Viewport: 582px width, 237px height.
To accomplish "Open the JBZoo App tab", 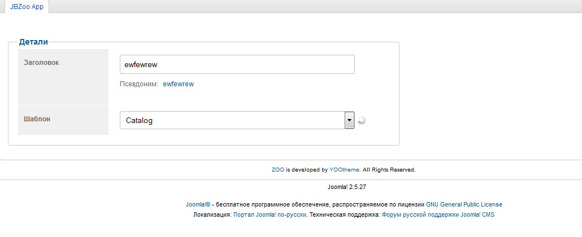I will [x=27, y=7].
